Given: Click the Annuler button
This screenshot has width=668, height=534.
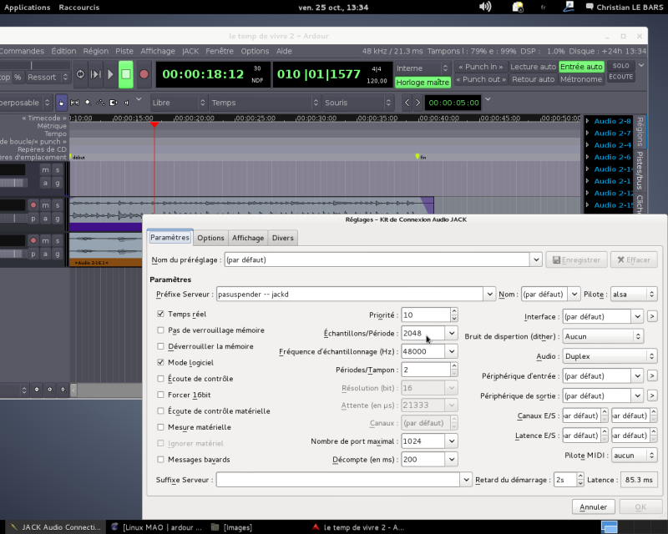Looking at the screenshot, I should (x=594, y=506).
